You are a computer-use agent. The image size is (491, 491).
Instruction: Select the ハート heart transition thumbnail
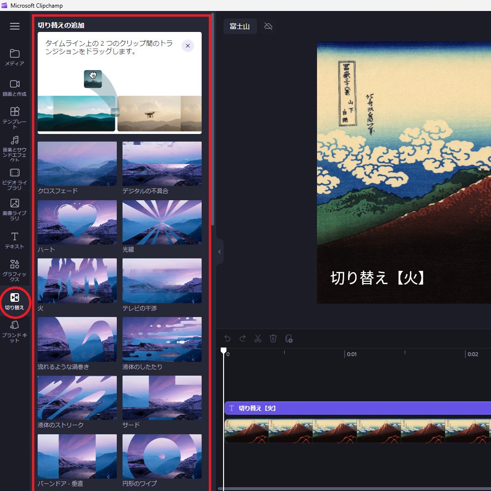pyautogui.click(x=77, y=222)
